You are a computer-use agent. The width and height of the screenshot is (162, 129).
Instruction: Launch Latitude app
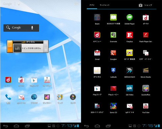point(113,70)
